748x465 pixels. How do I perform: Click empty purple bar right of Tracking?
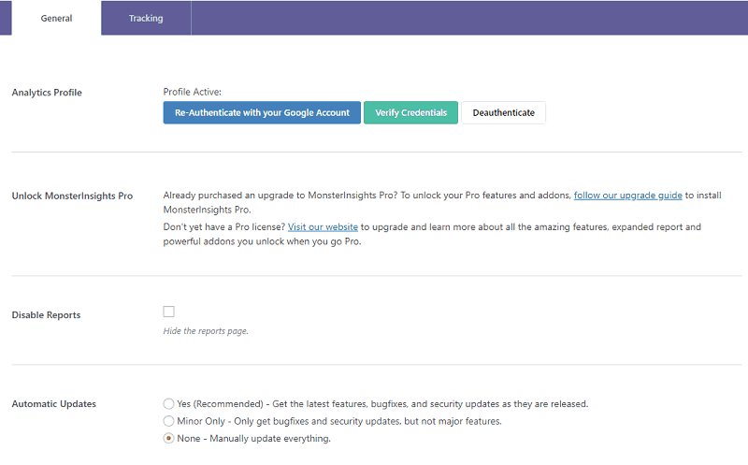pos(469,18)
